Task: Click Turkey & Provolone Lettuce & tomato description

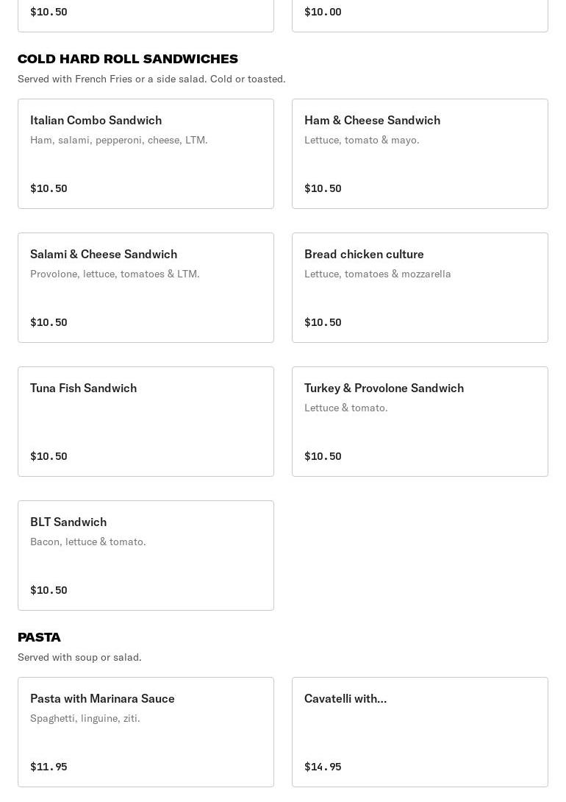Action: coord(345,408)
